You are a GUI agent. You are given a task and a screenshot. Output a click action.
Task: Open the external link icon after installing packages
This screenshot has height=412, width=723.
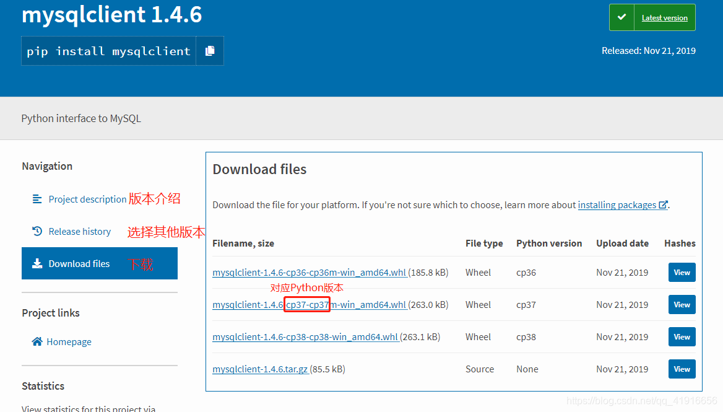click(662, 204)
